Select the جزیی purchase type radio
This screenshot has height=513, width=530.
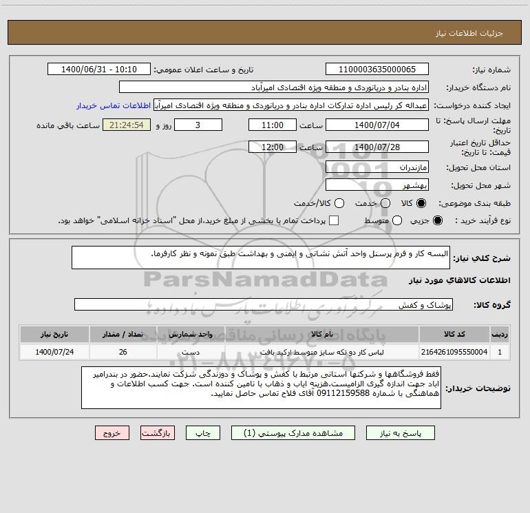[437, 220]
